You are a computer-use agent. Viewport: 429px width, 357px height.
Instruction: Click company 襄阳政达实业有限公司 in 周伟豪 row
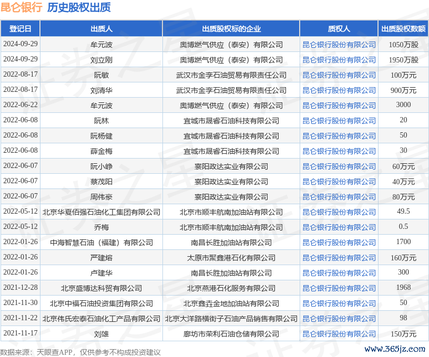click(x=231, y=197)
